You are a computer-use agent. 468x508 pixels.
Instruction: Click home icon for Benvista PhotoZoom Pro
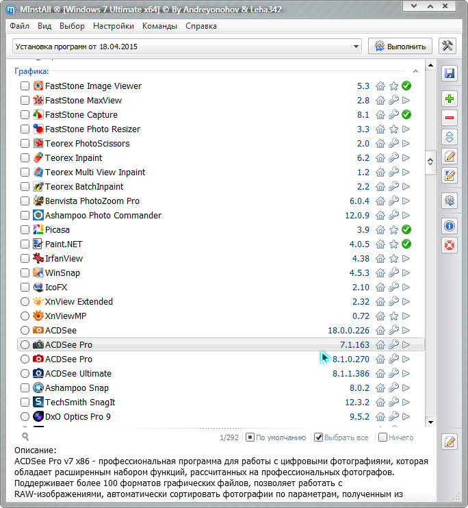pos(380,201)
